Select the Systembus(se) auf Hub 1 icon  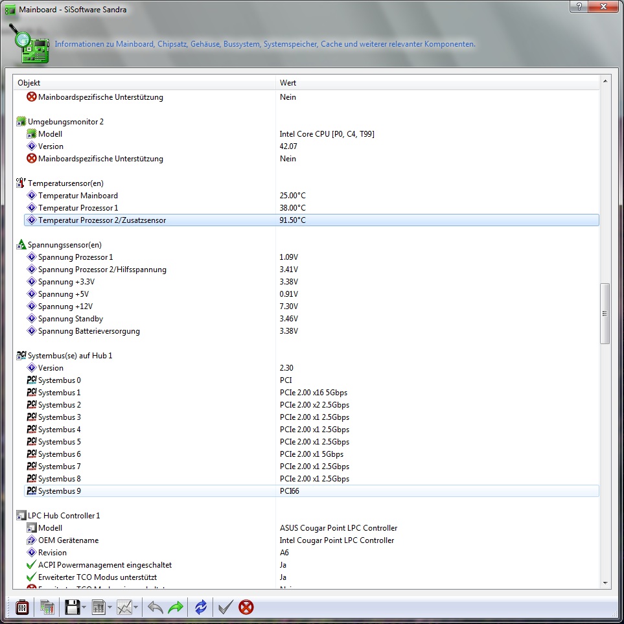coord(21,355)
